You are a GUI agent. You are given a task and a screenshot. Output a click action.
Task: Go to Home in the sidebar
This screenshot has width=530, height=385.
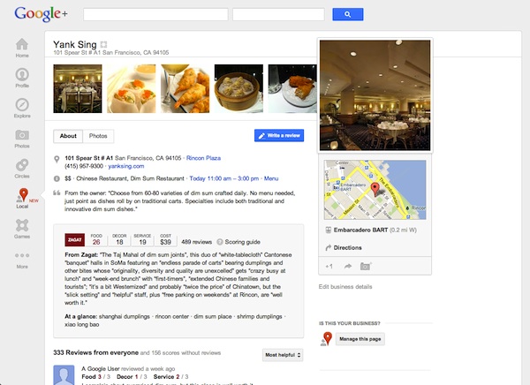click(x=21, y=48)
